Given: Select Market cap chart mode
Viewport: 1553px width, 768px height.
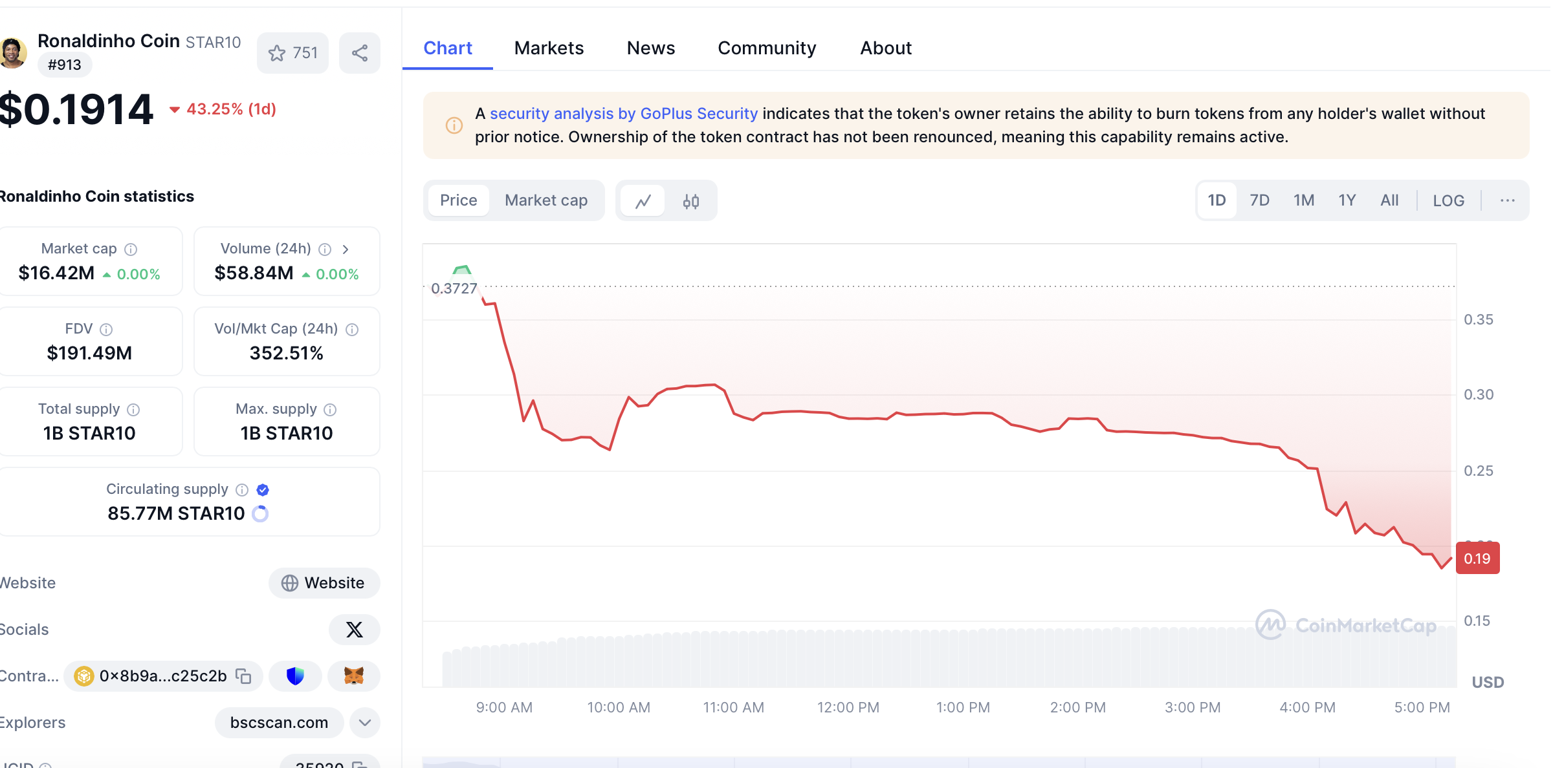Looking at the screenshot, I should pos(546,200).
